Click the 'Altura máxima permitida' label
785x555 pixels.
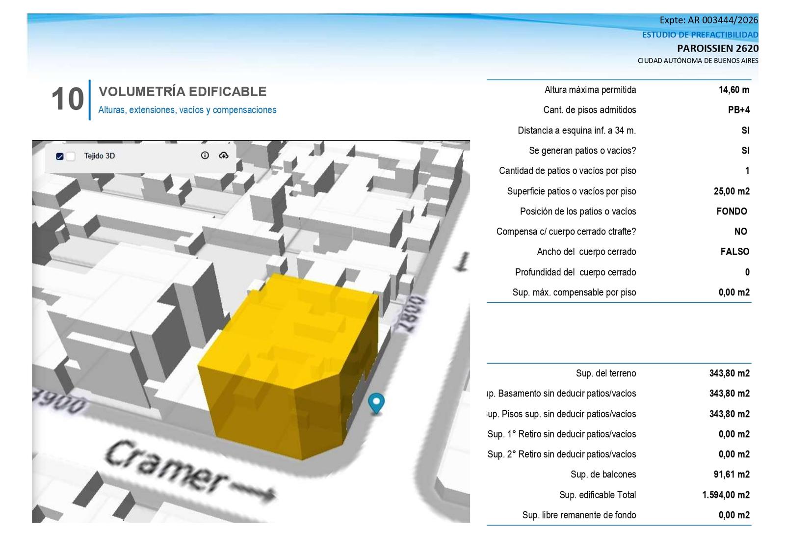pos(590,90)
